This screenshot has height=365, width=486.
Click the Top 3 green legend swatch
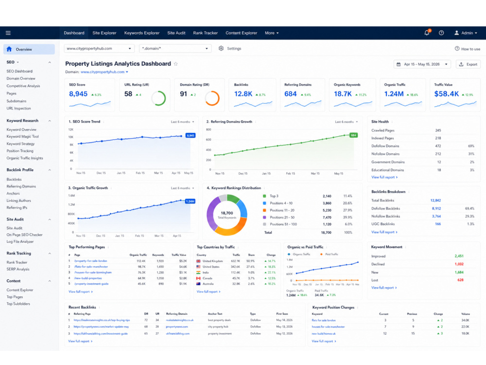[x=264, y=196]
